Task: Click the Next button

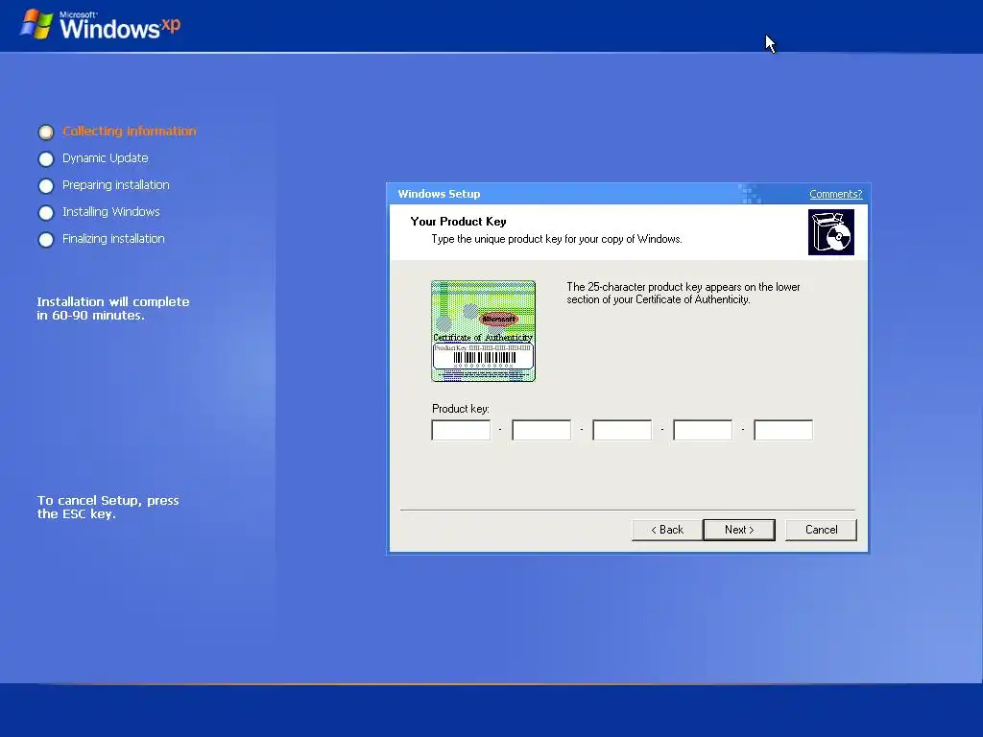Action: (x=739, y=530)
